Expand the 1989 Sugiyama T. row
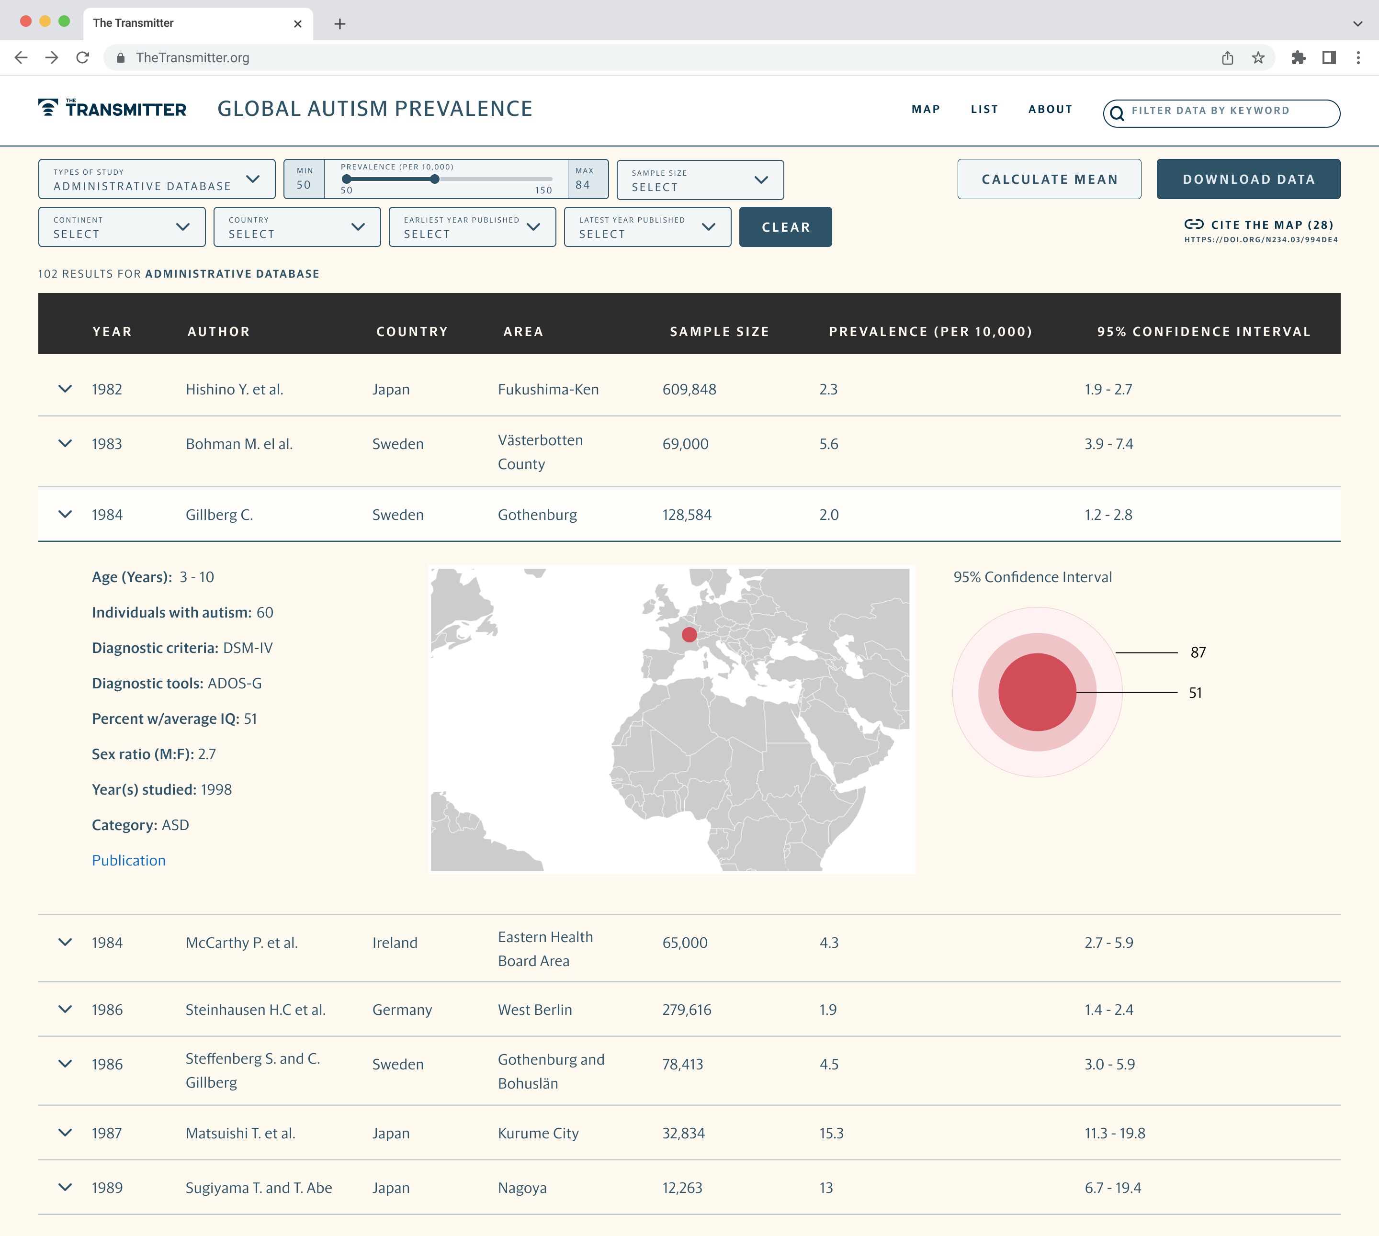 coord(65,1187)
